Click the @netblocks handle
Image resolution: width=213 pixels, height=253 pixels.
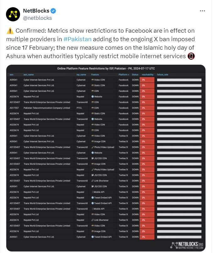pos(37,18)
